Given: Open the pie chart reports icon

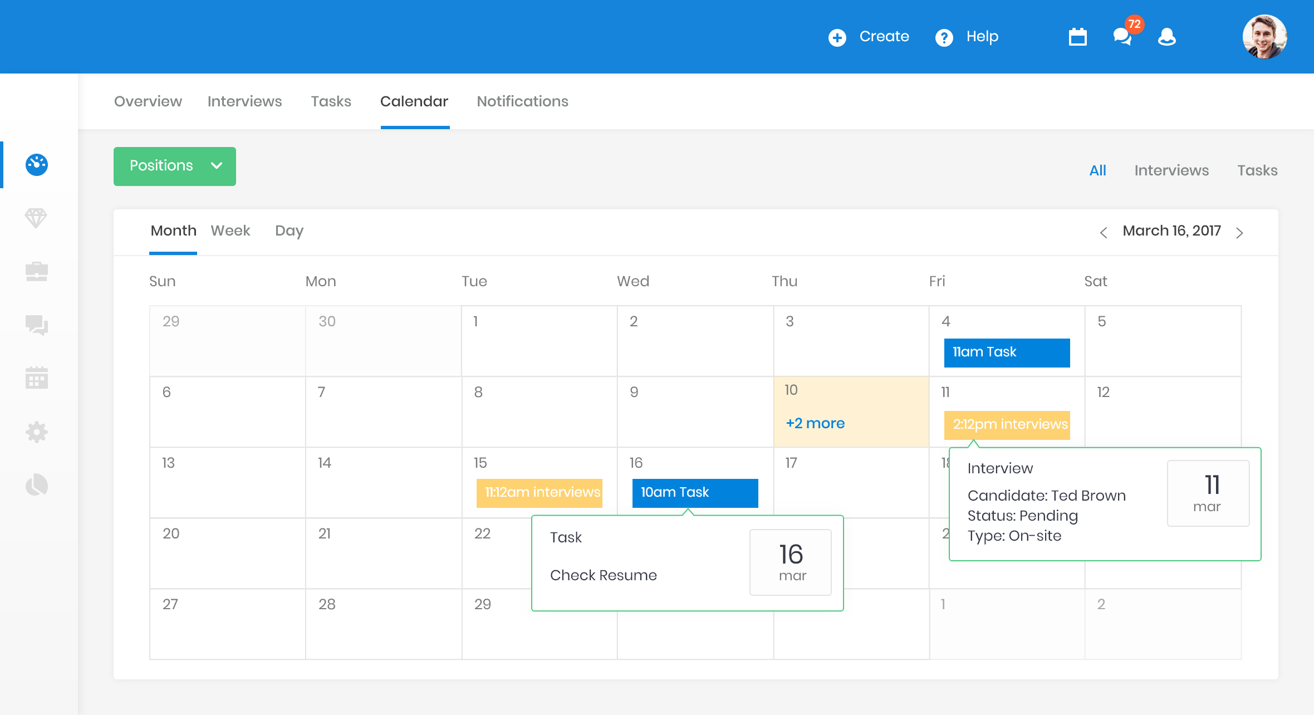Looking at the screenshot, I should pos(37,485).
